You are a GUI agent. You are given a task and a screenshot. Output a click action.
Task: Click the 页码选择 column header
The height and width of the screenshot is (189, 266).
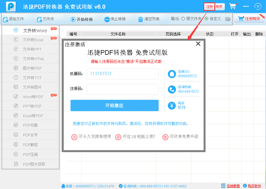[173, 34]
